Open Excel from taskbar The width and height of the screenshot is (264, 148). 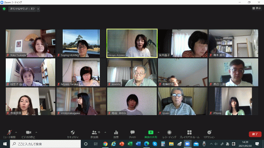[x=130, y=144]
